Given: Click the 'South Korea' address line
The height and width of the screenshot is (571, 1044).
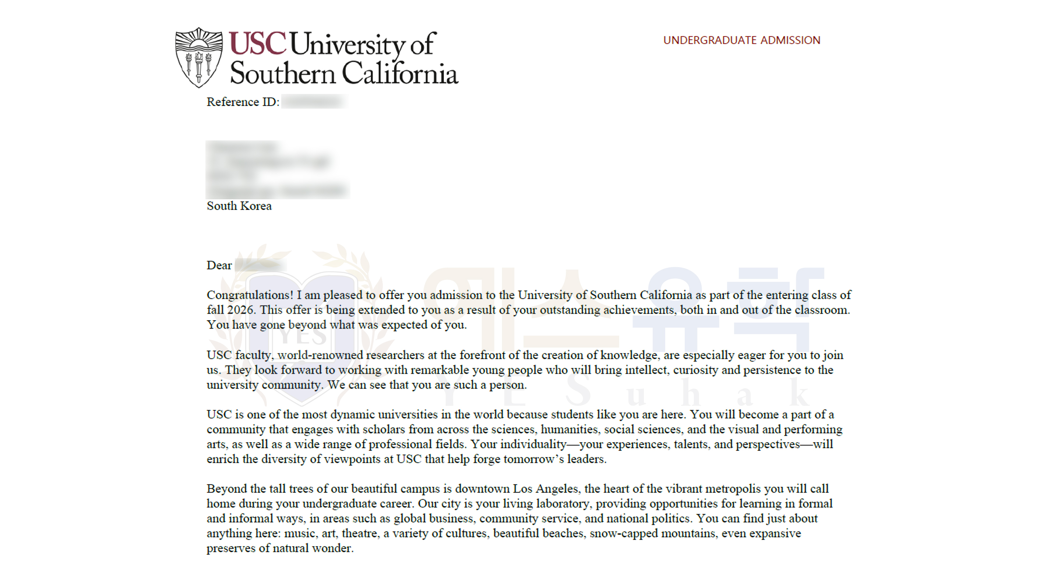Looking at the screenshot, I should click(239, 206).
